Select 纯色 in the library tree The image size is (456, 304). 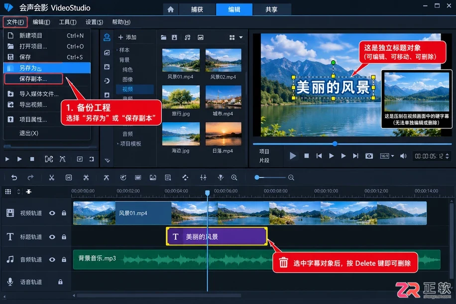point(127,70)
